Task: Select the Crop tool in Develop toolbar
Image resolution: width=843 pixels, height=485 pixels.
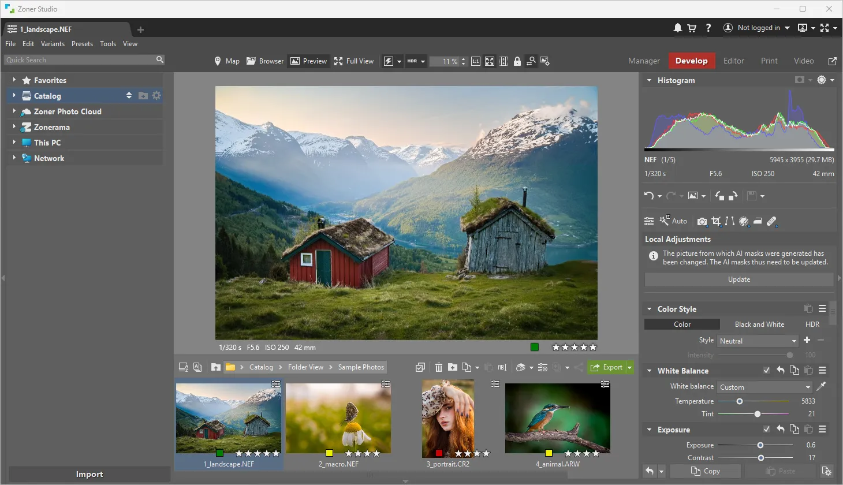Action: (716, 221)
